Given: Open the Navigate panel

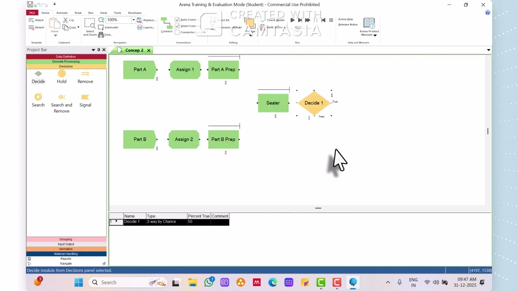Looking at the screenshot, I should pyautogui.click(x=66, y=264).
